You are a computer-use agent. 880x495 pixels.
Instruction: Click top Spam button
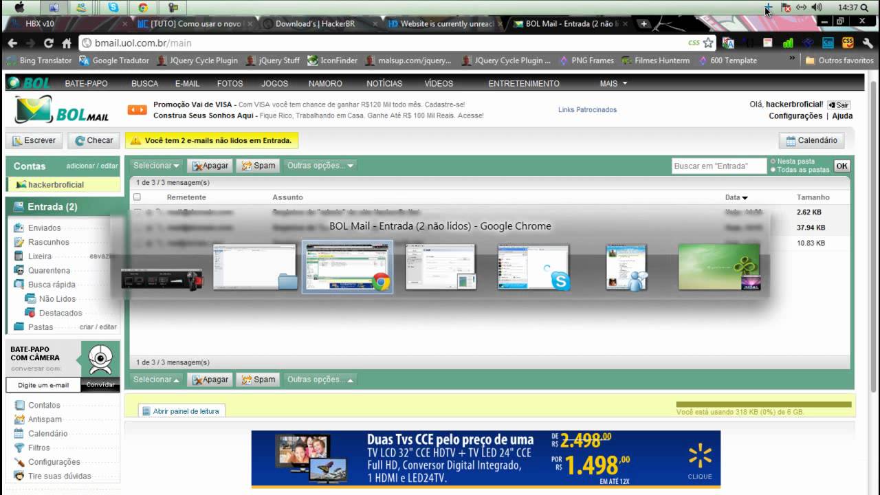pyautogui.click(x=258, y=166)
